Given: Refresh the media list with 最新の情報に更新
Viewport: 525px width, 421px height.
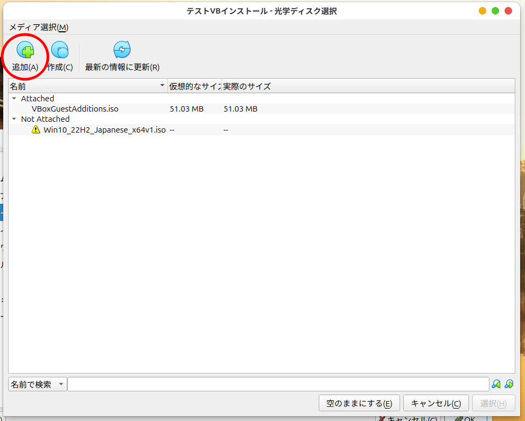Looking at the screenshot, I should (122, 51).
